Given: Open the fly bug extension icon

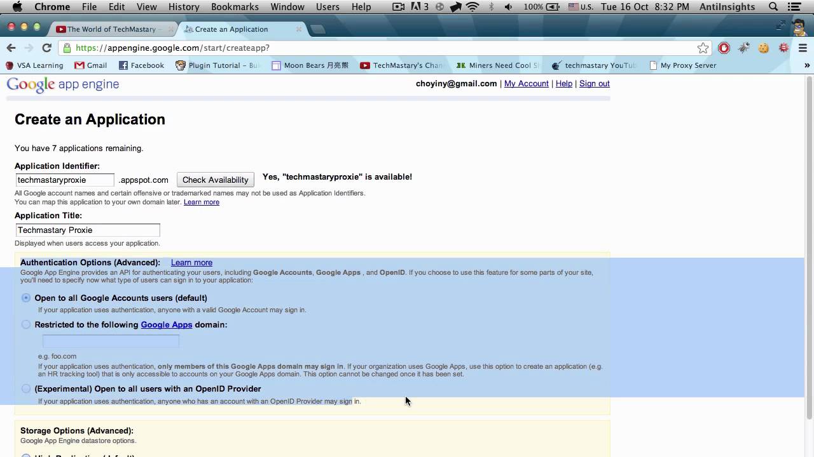Looking at the screenshot, I should coord(743,48).
